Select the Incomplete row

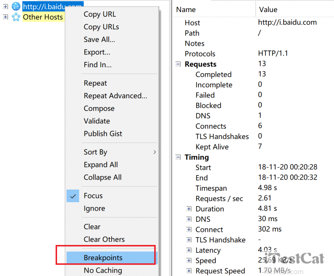point(253,85)
